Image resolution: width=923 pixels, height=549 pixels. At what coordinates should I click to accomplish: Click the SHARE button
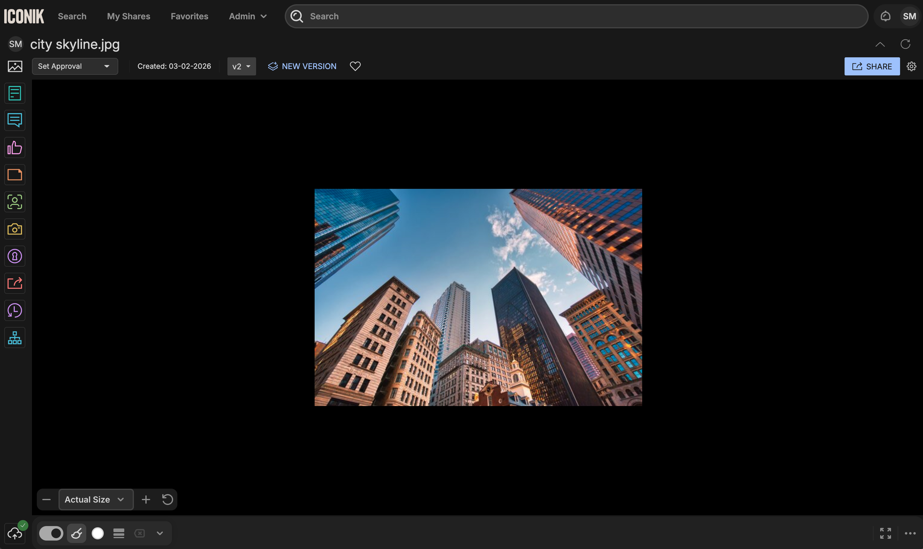pos(872,66)
